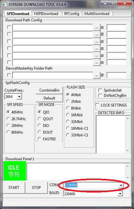Select the SPIDownload tab
This screenshot has width=134, height=209.
coord(18,14)
